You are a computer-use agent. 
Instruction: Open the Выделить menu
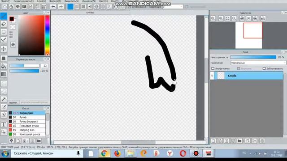click(x=72, y=1)
